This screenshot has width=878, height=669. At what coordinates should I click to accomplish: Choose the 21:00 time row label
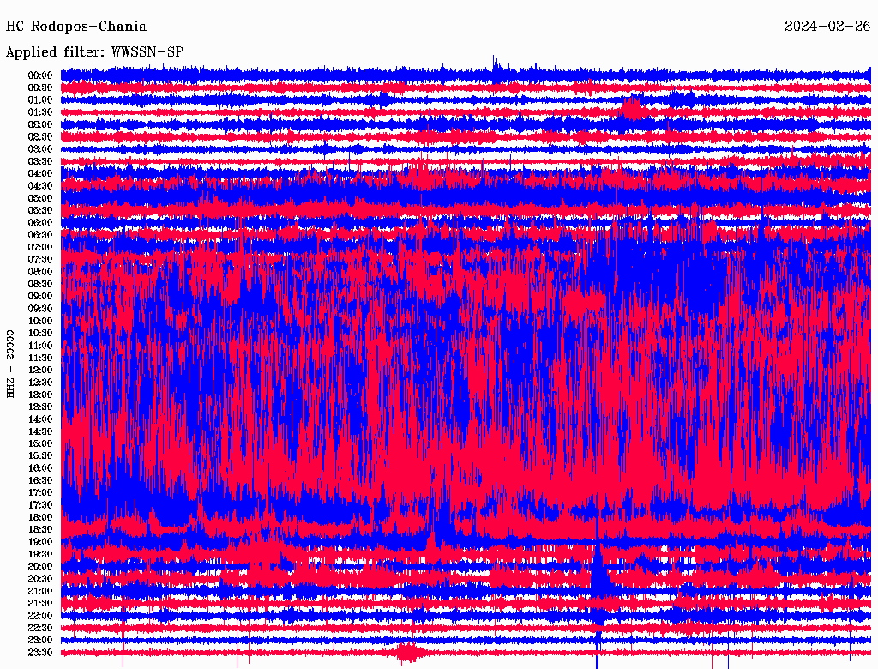(x=40, y=591)
